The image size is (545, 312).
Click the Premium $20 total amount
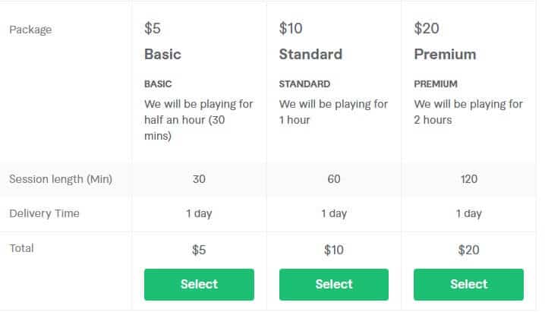[468, 250]
